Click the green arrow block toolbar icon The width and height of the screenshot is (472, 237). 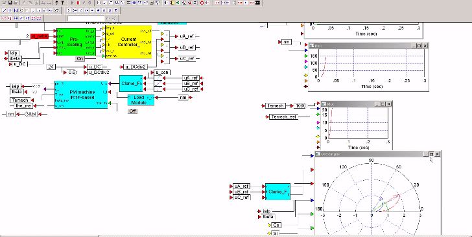point(177,3)
